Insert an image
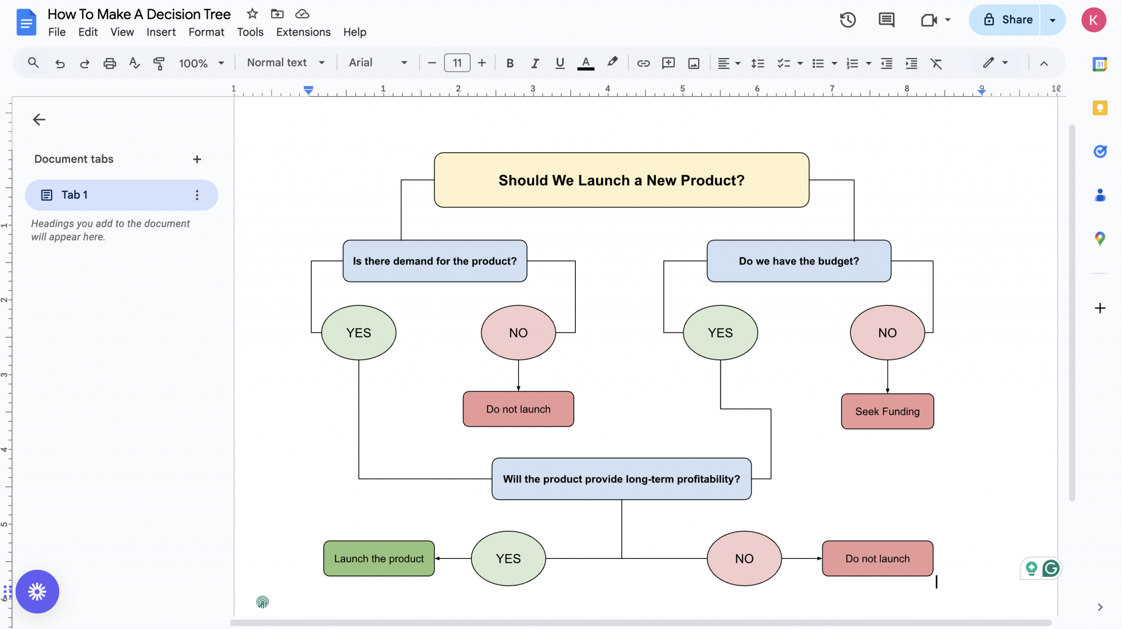 (x=692, y=62)
